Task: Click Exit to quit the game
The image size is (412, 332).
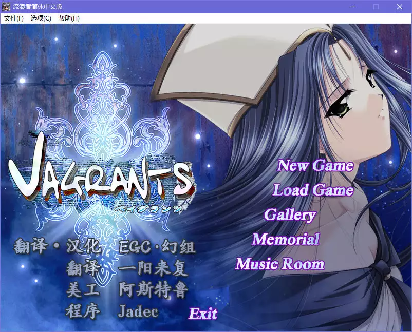Action: coord(204,313)
